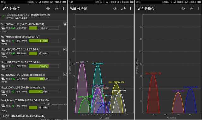This screenshot has height=120, width=202.
Task: Select Jcui_home_2.4GHz (d8:15:0d:fd:15:e3) network title
Action: [x=25, y=100]
